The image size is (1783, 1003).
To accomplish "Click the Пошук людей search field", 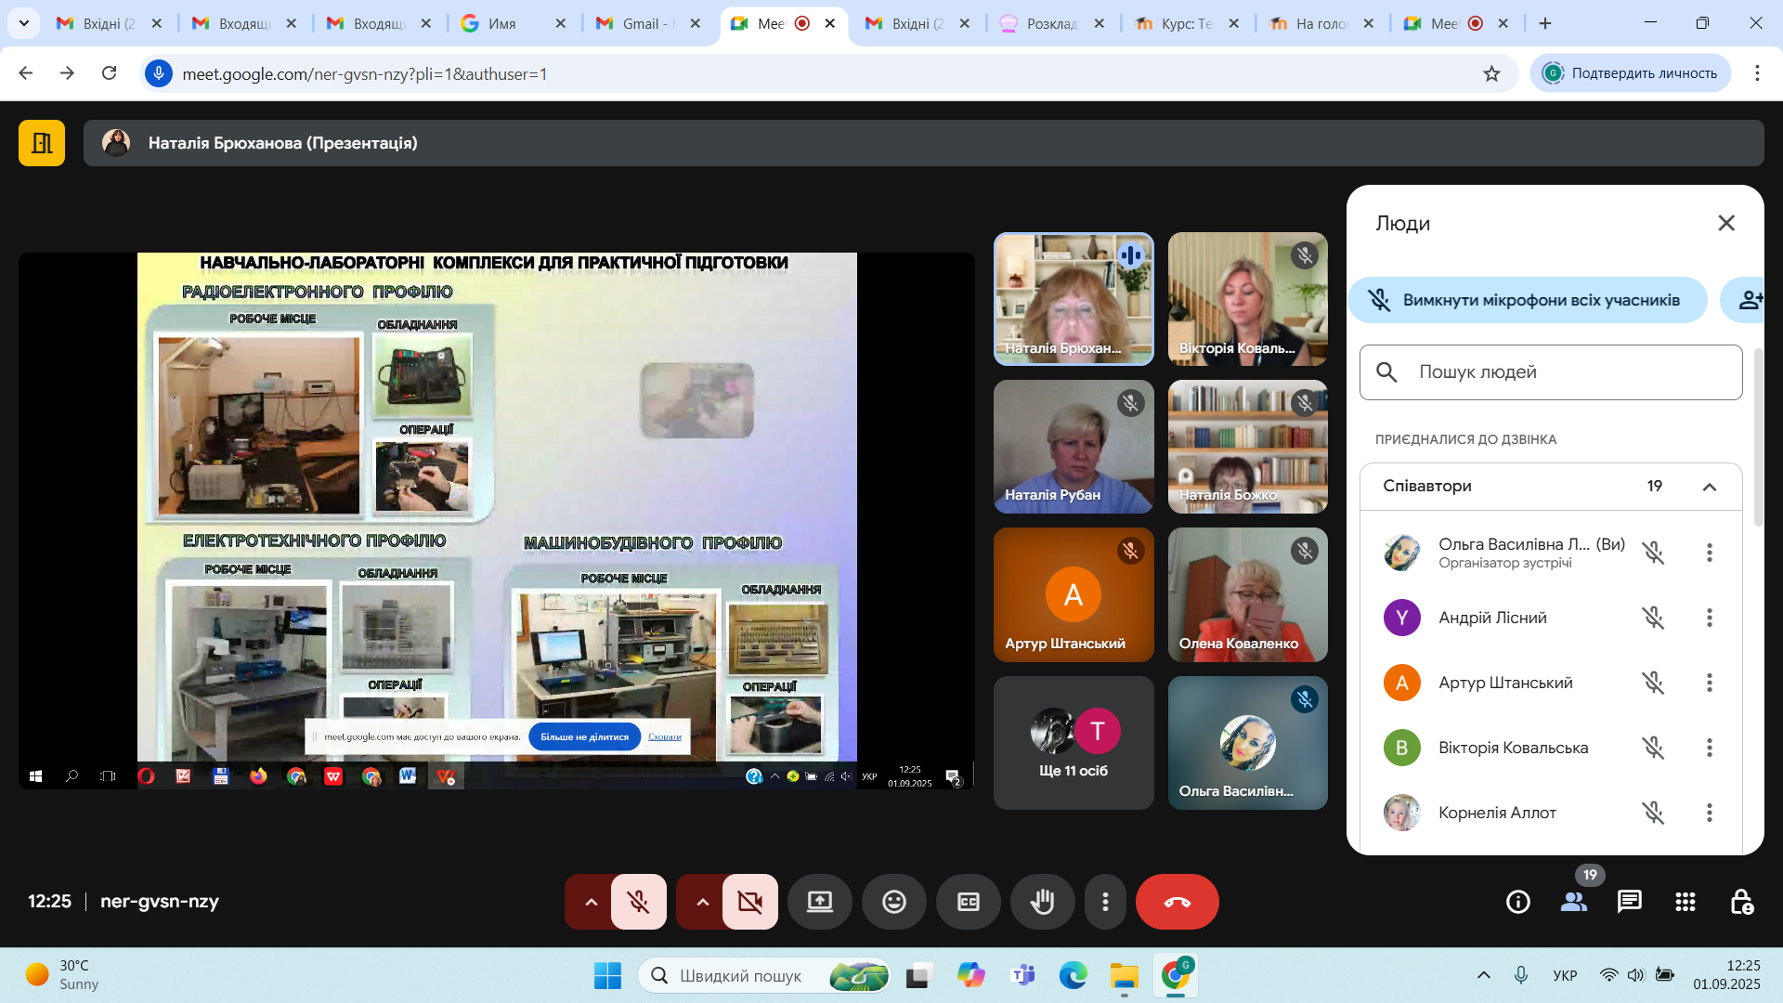I will click(1551, 372).
